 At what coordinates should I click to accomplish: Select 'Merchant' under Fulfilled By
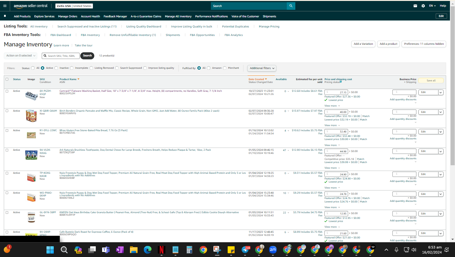(225, 68)
